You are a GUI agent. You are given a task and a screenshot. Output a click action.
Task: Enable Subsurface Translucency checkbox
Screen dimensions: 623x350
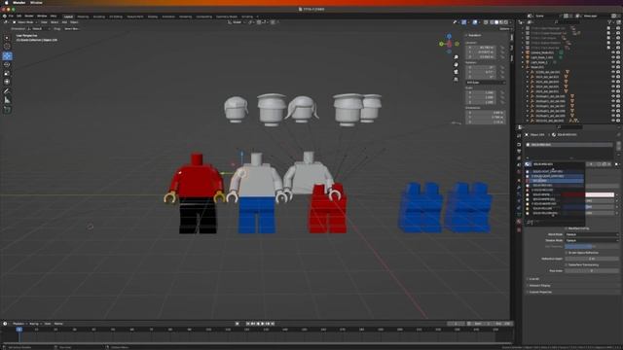[567, 264]
